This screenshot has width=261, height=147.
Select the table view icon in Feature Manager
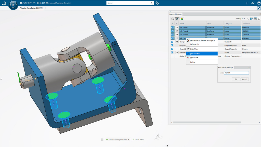point(255,19)
